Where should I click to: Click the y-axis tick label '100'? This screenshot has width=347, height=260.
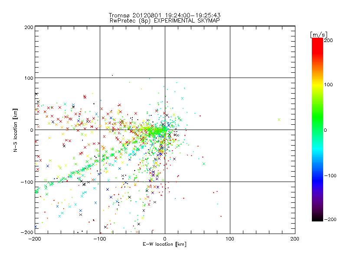coord(29,78)
